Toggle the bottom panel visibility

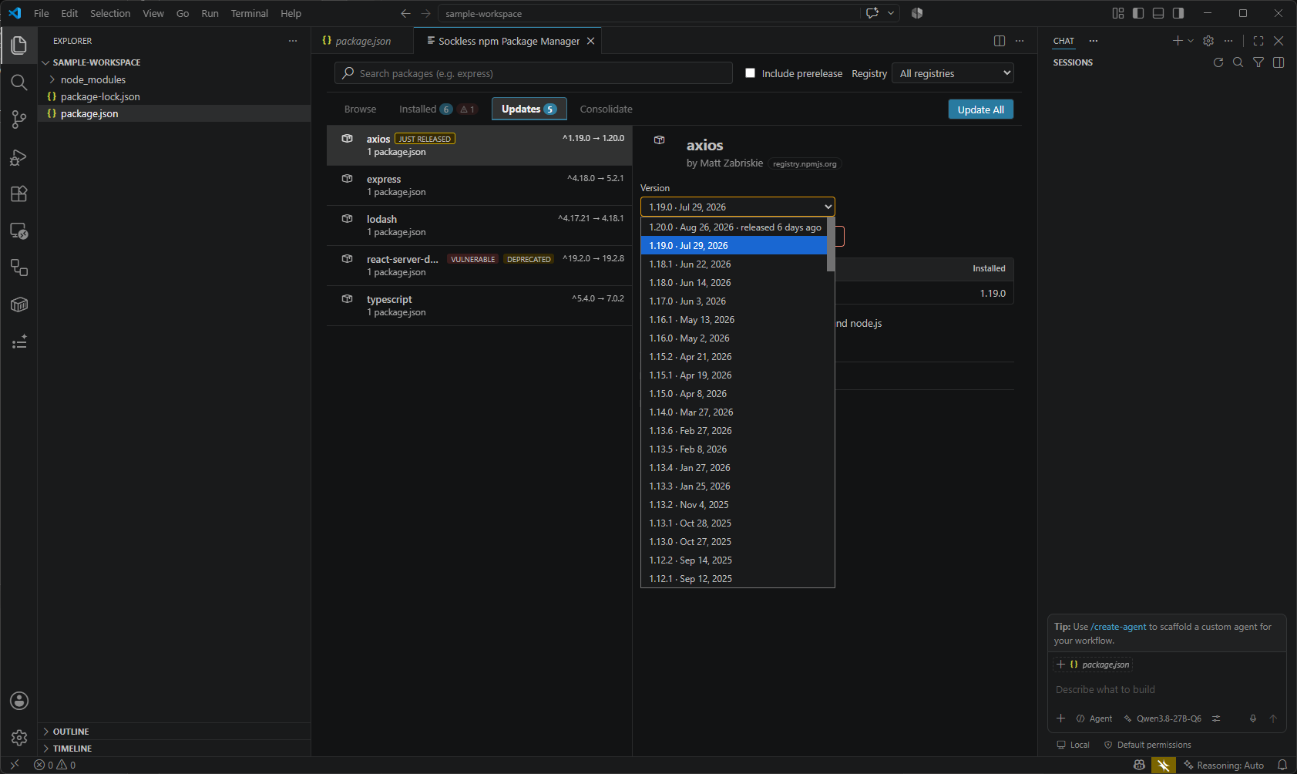(1158, 13)
